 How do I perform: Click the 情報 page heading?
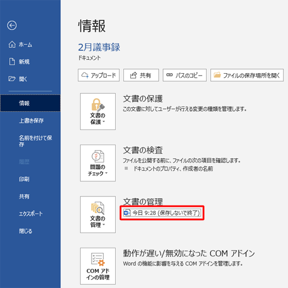point(92,26)
